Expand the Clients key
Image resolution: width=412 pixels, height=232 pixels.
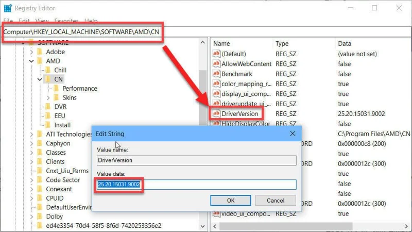(x=31, y=162)
